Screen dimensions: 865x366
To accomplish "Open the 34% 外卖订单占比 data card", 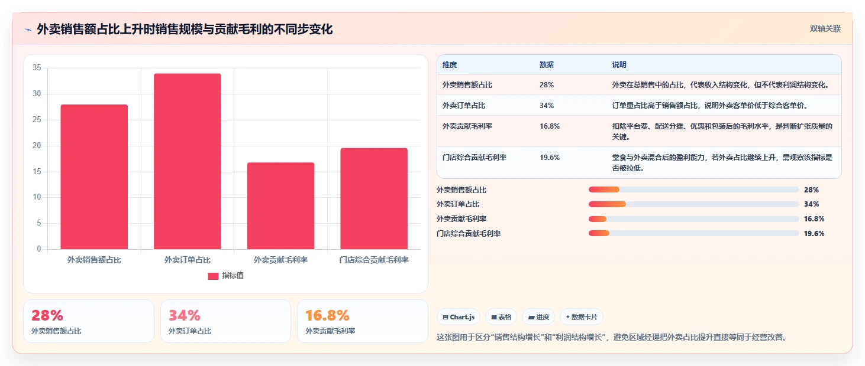I will tap(225, 321).
